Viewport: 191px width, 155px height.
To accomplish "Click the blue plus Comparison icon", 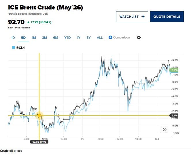I will click(110, 37).
